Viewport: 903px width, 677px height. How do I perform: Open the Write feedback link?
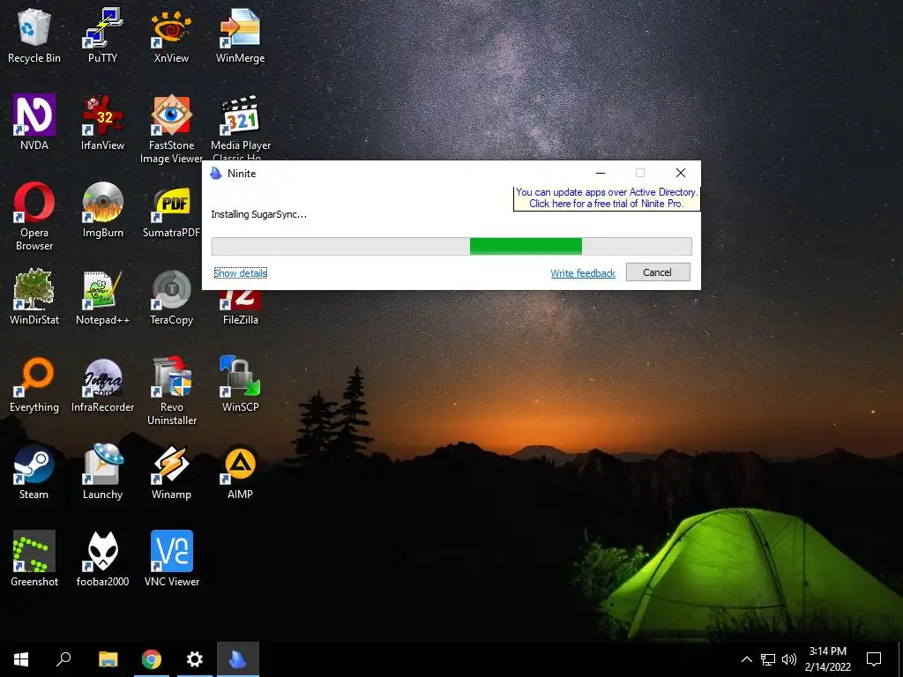(x=583, y=273)
